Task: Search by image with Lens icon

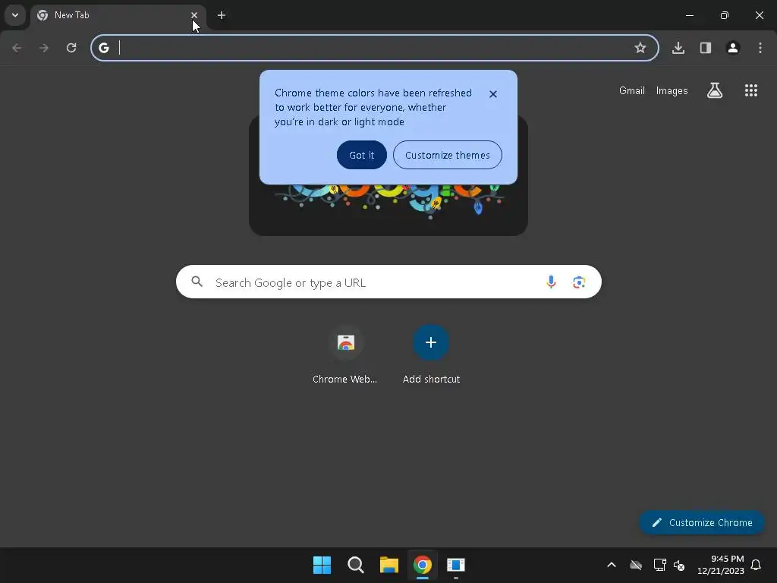Action: tap(579, 282)
